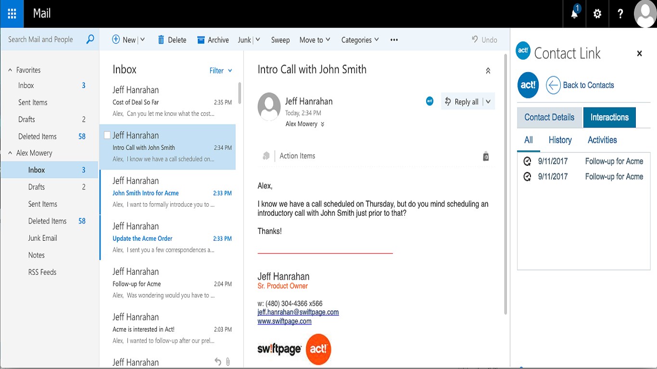
Task: Open the Filter dropdown
Action: pyautogui.click(x=221, y=71)
